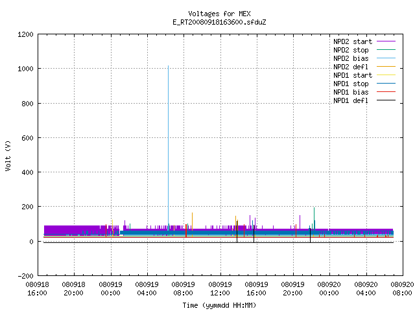Pick the red line sample beside NPD1 bias
This screenshot has width=415, height=311.
[x=386, y=92]
